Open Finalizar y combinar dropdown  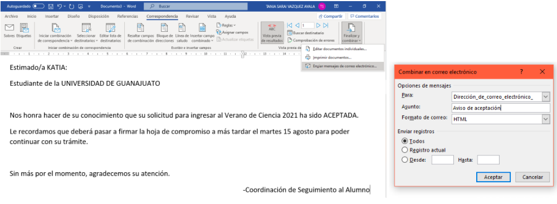[x=351, y=33]
